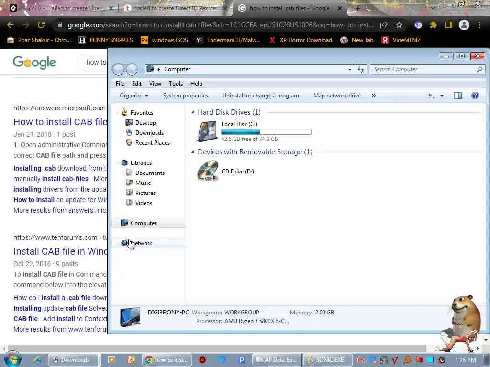The width and height of the screenshot is (490, 367).
Task: Open a new Chrome tab
Action: pyautogui.click(x=358, y=8)
